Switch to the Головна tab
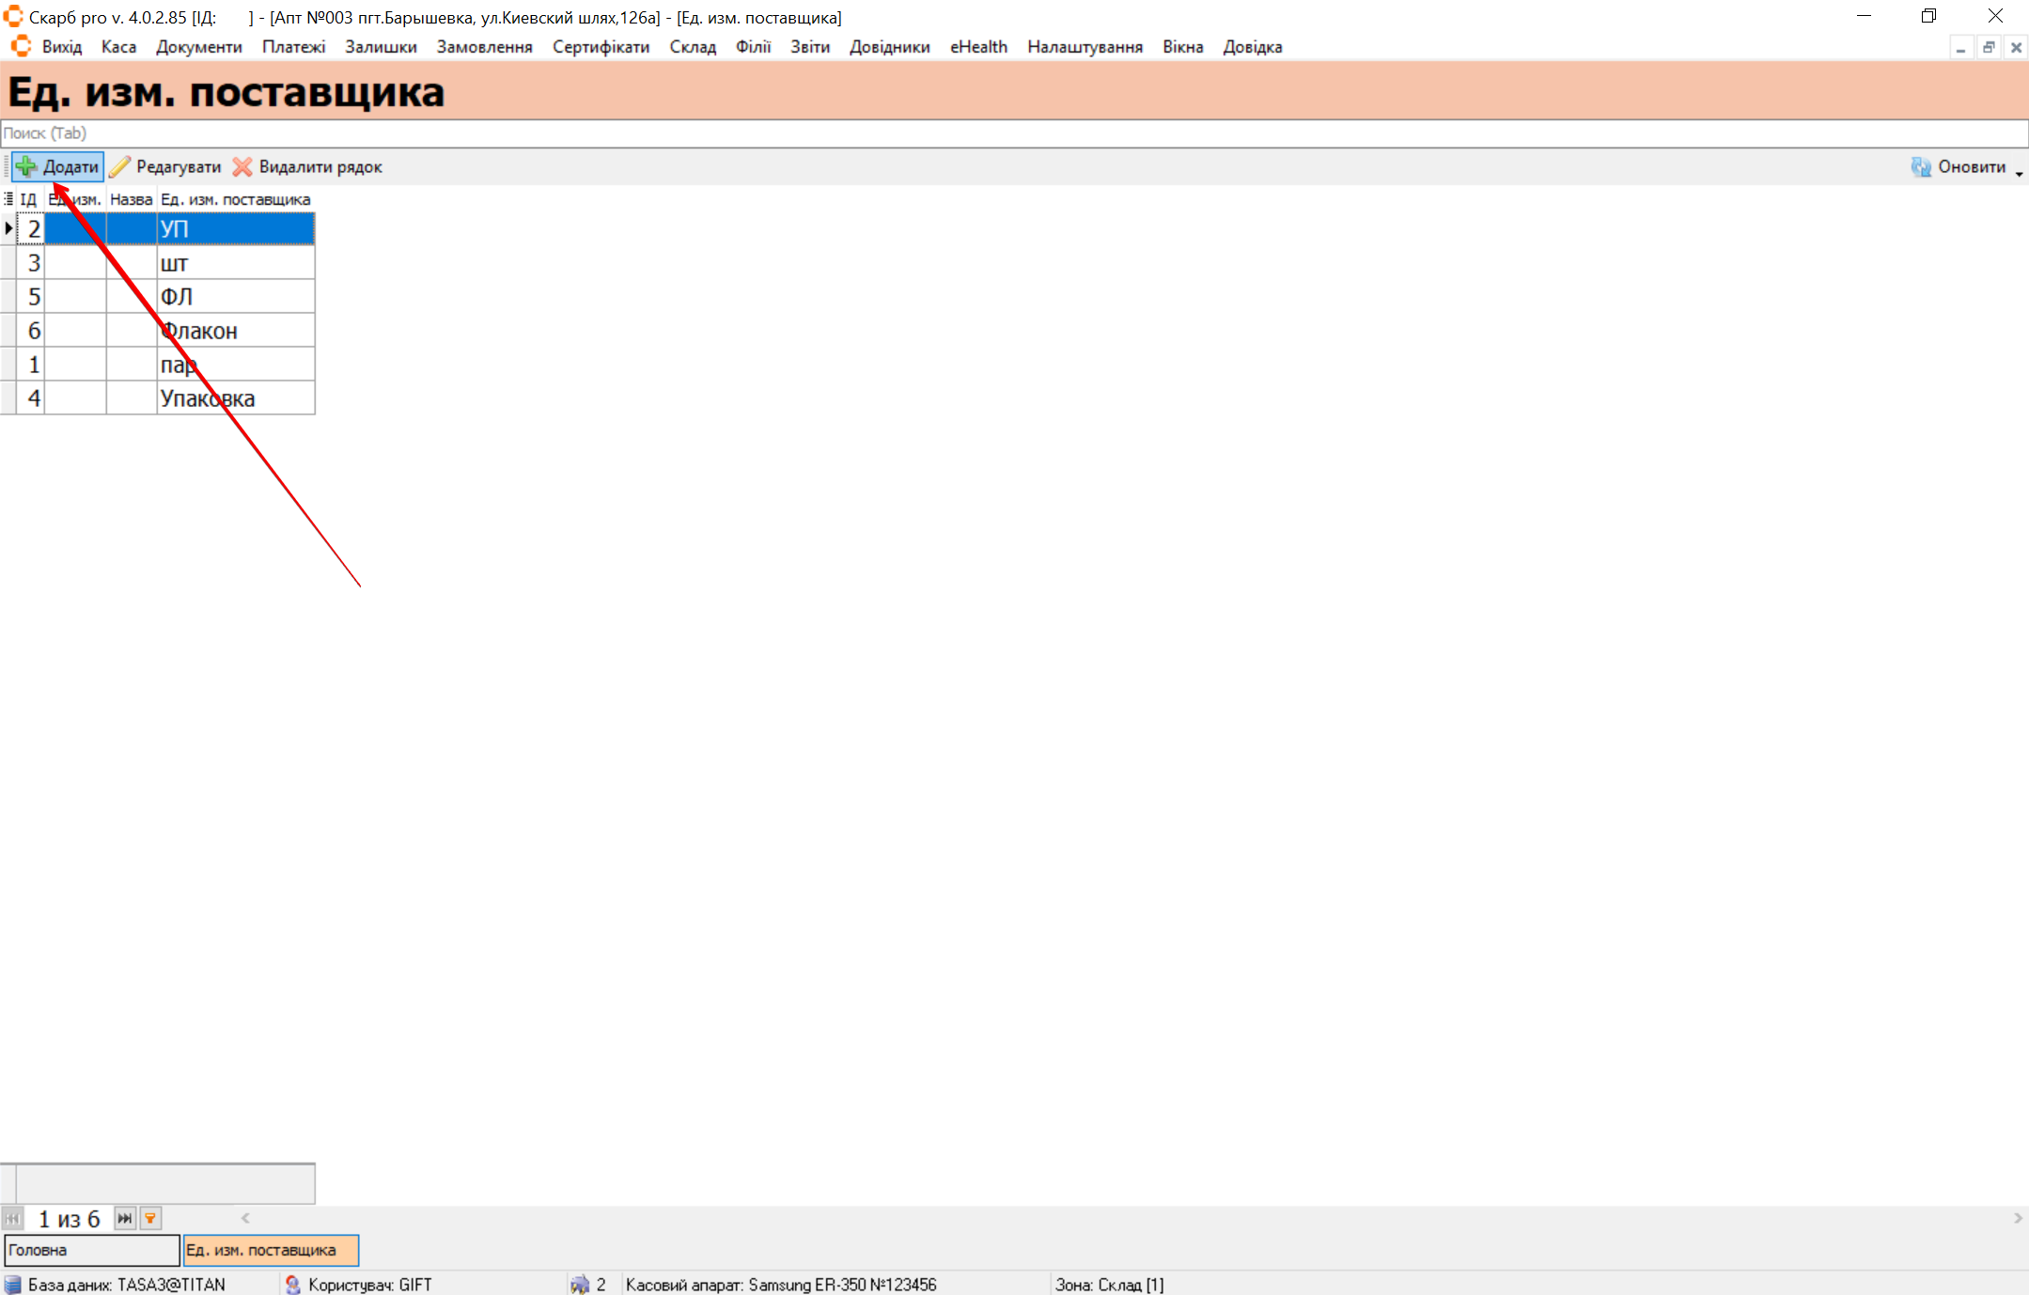2029x1295 pixels. click(91, 1250)
